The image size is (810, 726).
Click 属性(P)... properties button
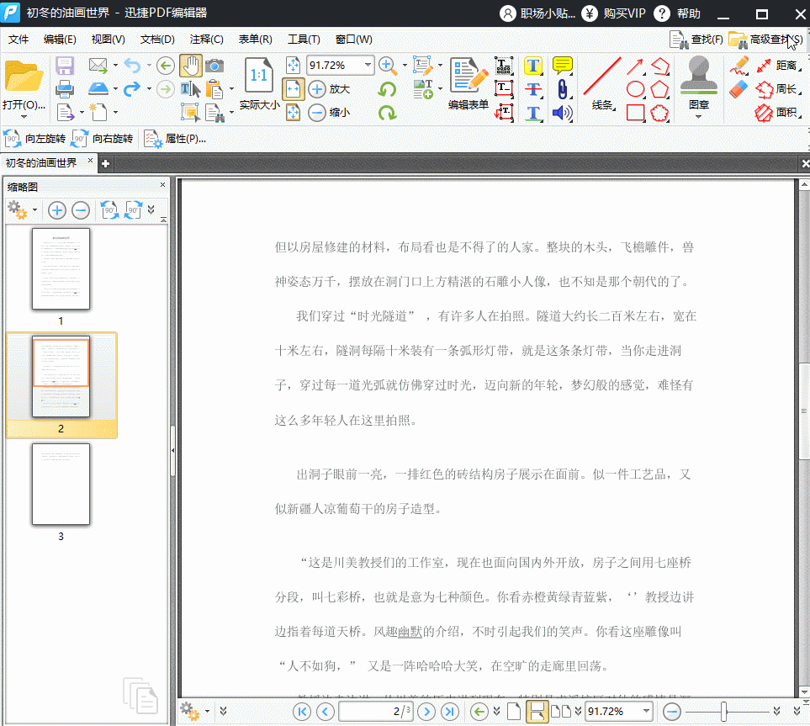(176, 139)
